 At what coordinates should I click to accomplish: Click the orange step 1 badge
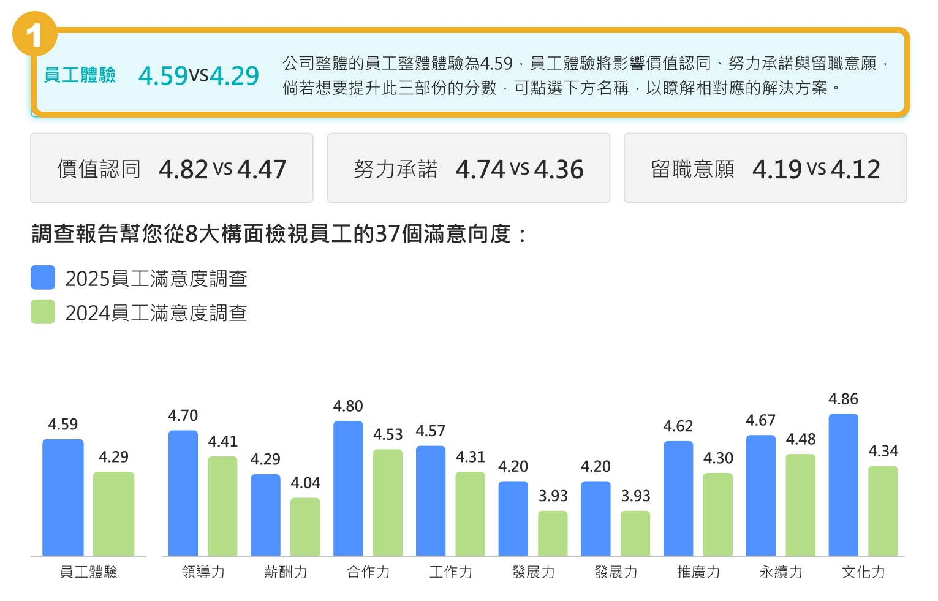[34, 34]
